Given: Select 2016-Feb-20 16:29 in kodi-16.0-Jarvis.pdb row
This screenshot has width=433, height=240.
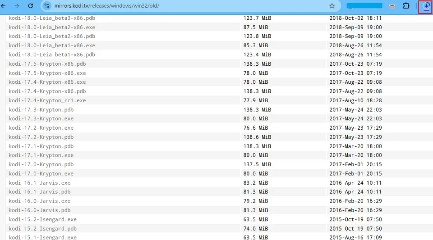Looking at the screenshot, I should tap(356, 210).
